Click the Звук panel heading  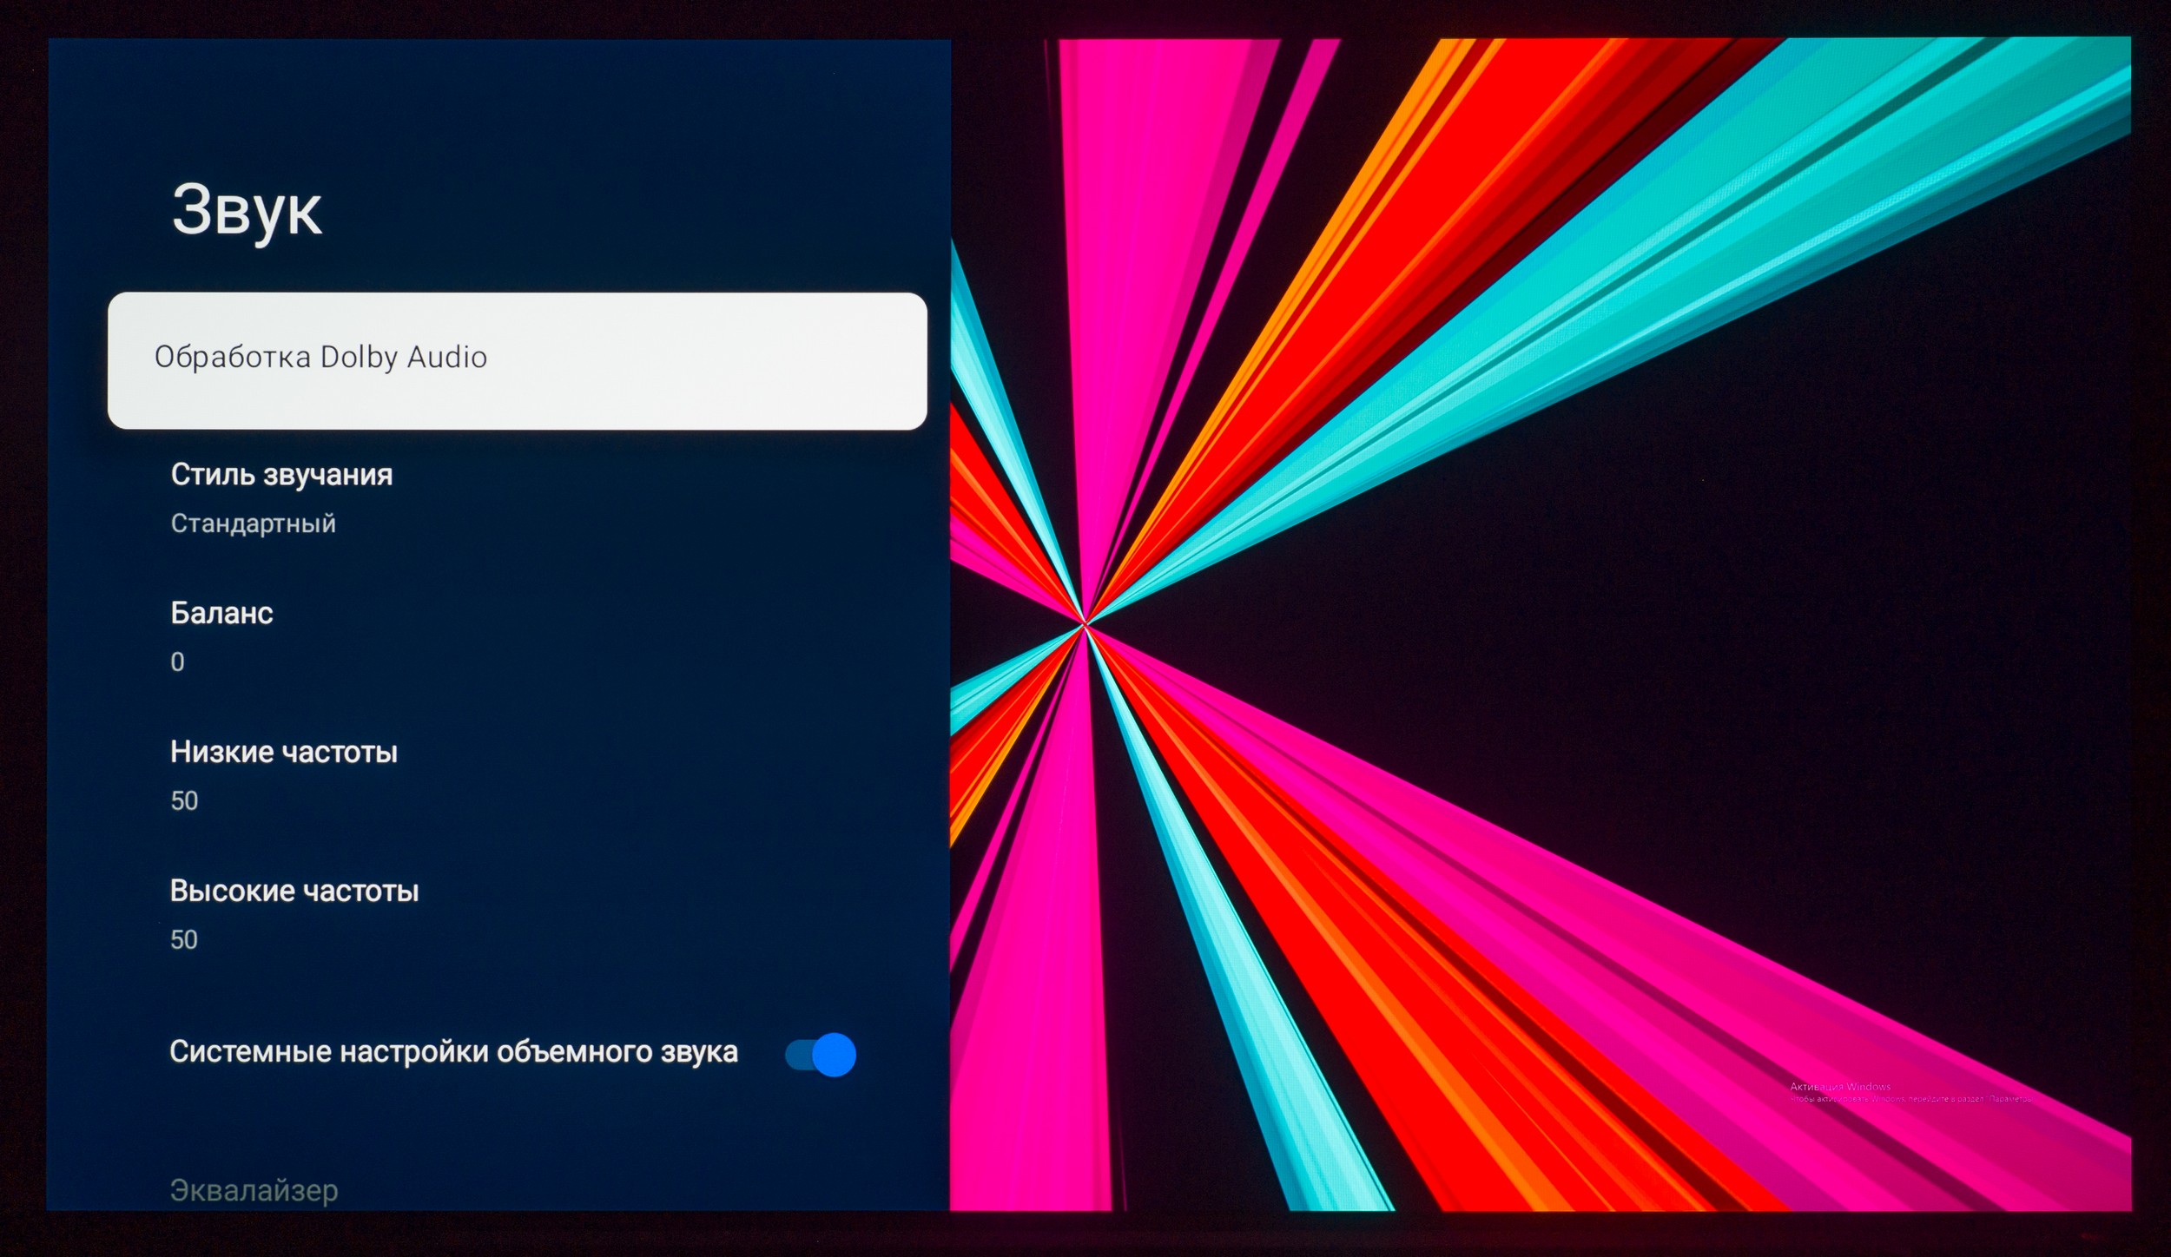tap(247, 210)
